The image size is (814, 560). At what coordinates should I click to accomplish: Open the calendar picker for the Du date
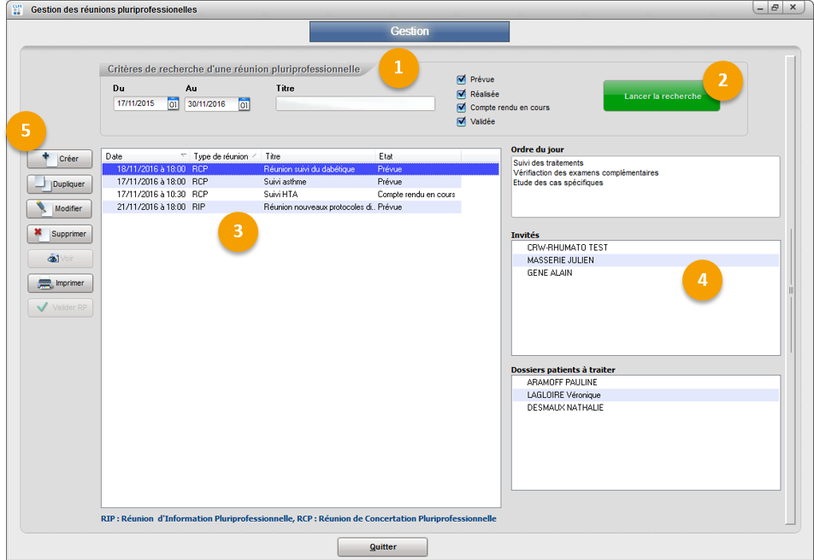[x=173, y=103]
